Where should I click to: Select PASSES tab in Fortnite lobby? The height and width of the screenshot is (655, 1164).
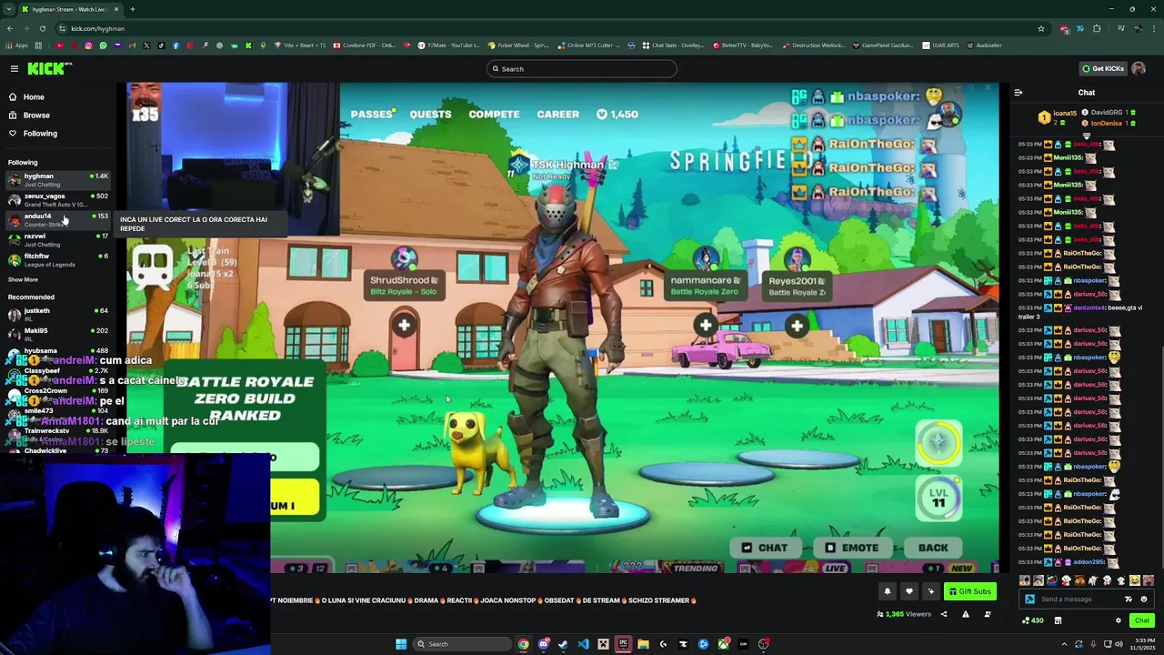[373, 114]
